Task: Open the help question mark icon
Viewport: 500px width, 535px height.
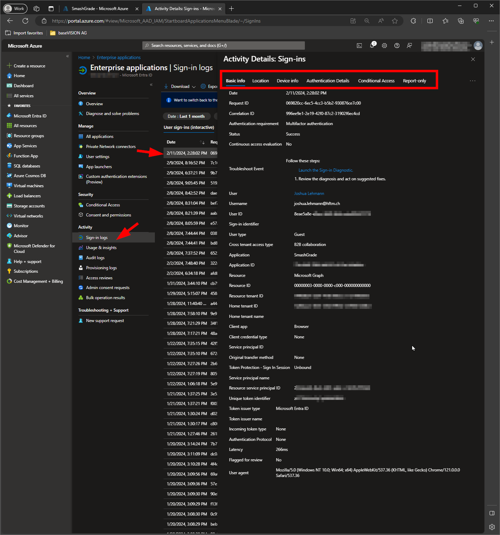Action: coord(397,46)
